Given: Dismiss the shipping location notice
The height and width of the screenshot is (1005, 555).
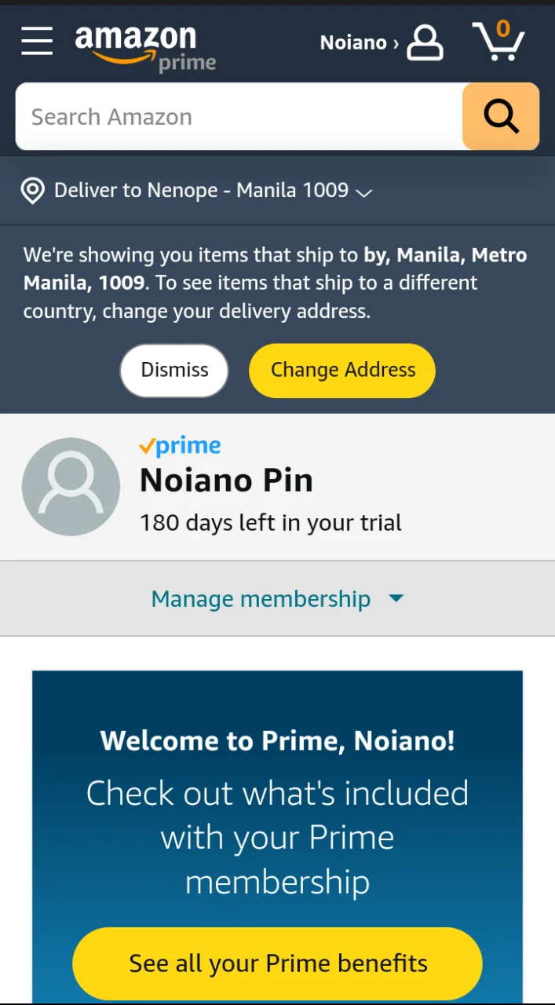Looking at the screenshot, I should 174,370.
